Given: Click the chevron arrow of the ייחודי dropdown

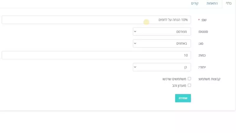Looking at the screenshot, I should coord(135,67).
